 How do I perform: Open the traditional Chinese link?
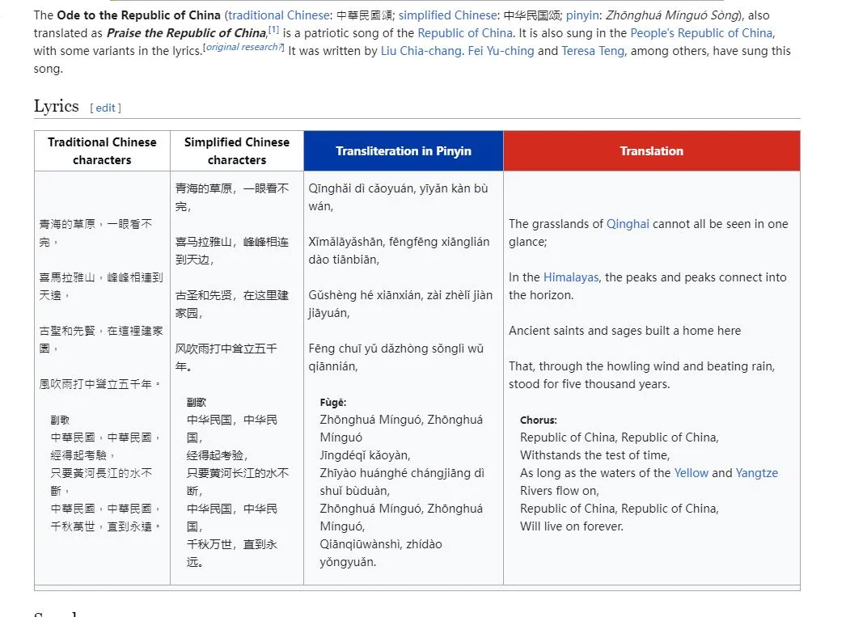coord(279,15)
